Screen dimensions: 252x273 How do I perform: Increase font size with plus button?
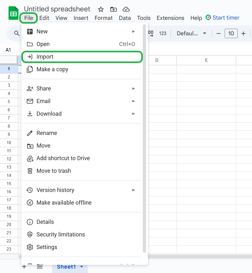(244, 33)
